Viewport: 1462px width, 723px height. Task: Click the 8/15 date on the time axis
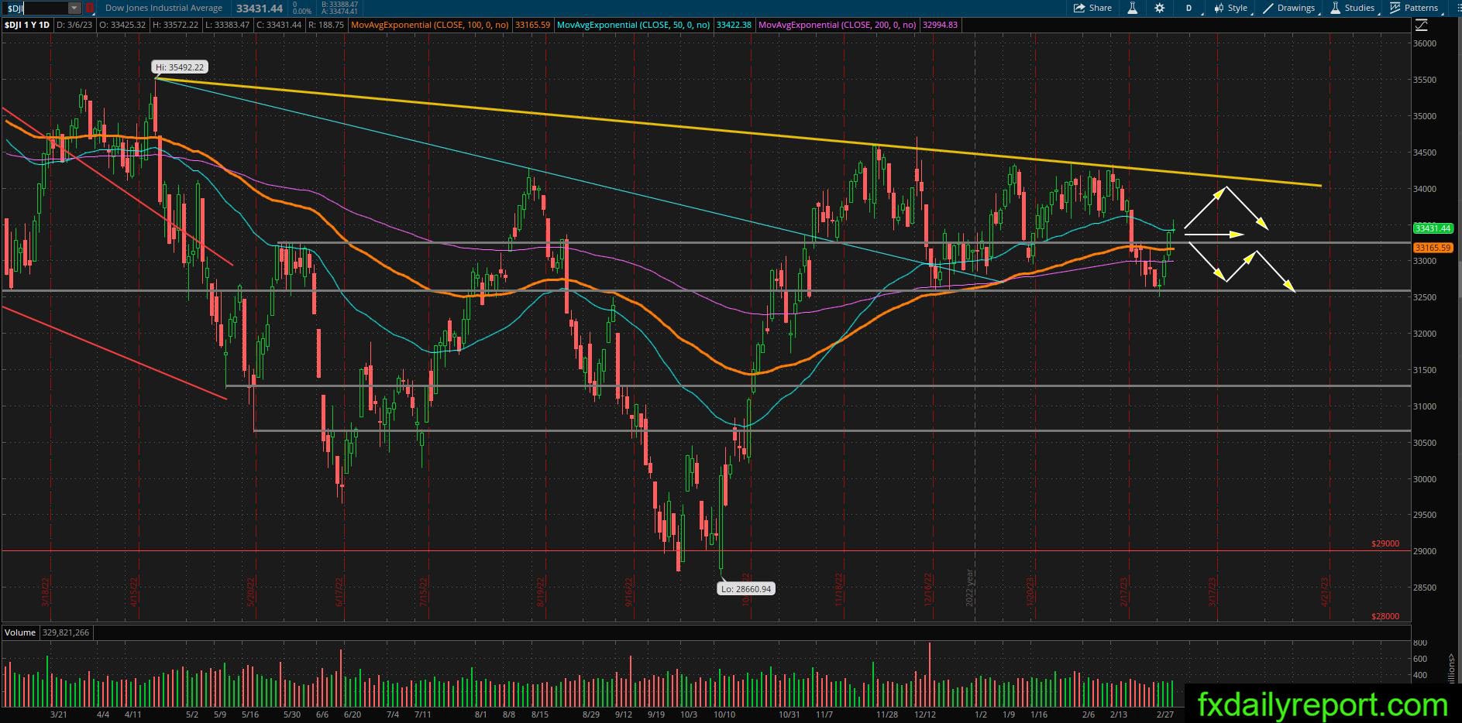[x=540, y=714]
